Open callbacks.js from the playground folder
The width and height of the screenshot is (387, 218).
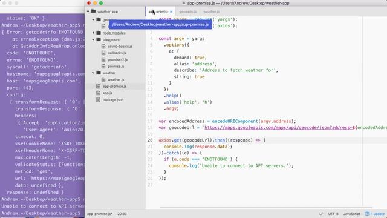coord(117,53)
